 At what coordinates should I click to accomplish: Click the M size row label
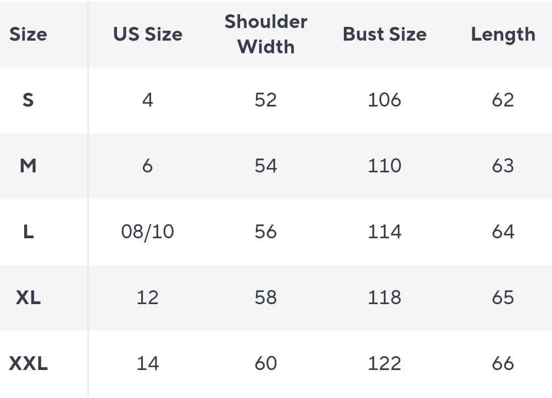pyautogui.click(x=28, y=166)
